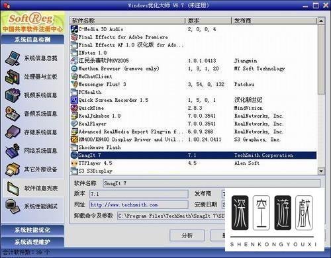Click publisher cell S3 Graphics, Inc.
The height and width of the screenshot is (258, 331).
(258, 140)
